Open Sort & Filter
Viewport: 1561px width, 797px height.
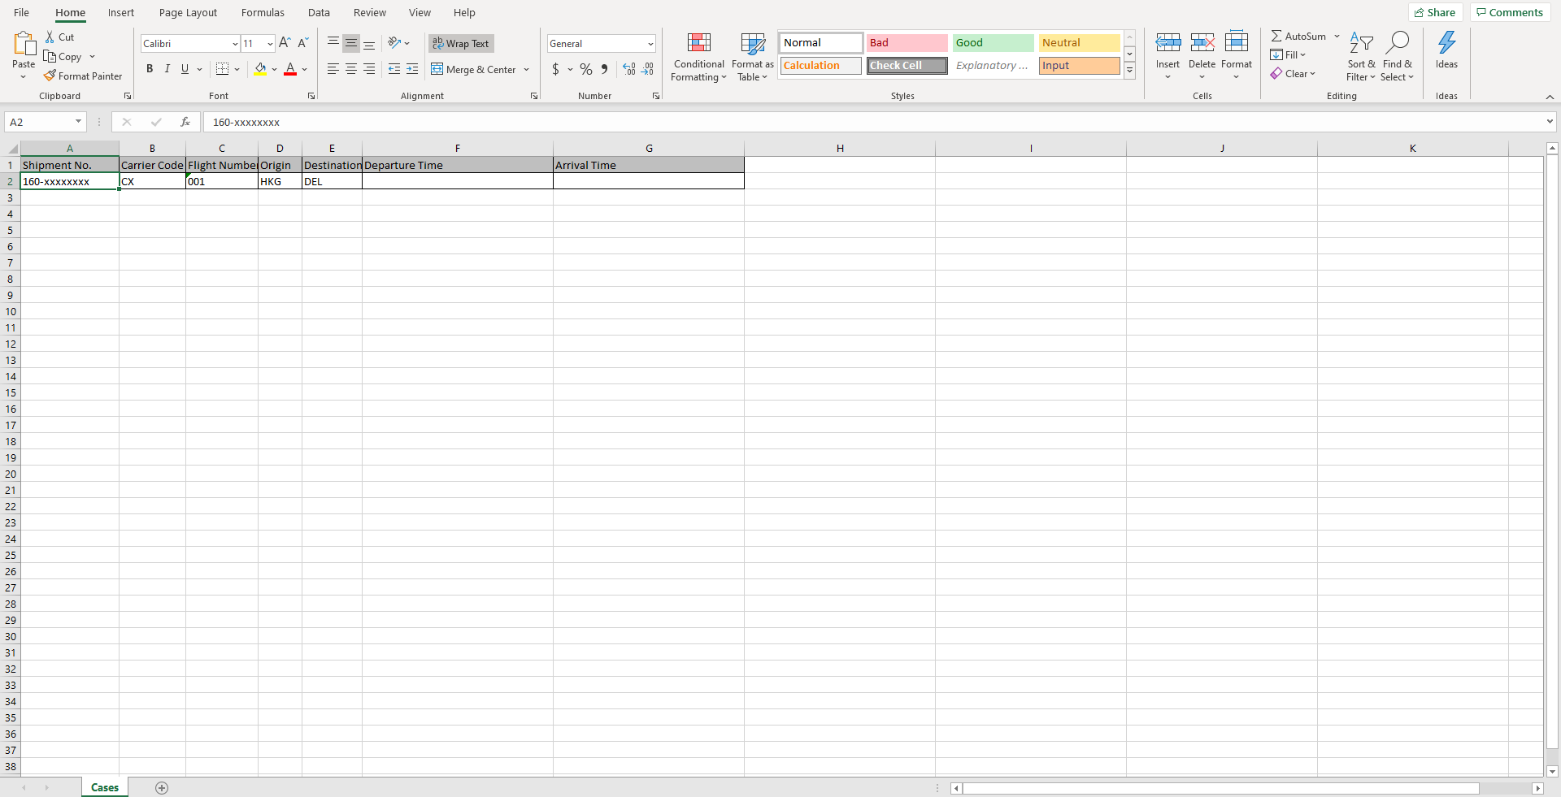point(1362,57)
